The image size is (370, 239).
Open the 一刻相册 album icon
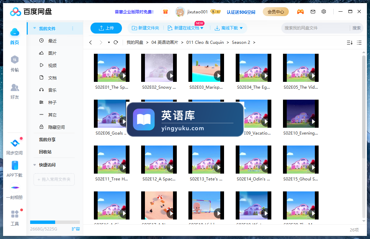click(15, 188)
